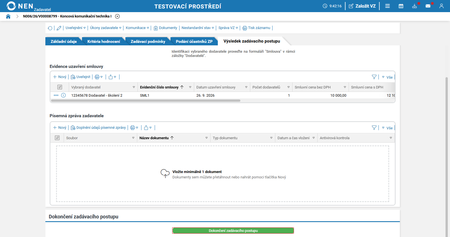
Task: Click Založit VZ in the header
Action: pyautogui.click(x=362, y=6)
